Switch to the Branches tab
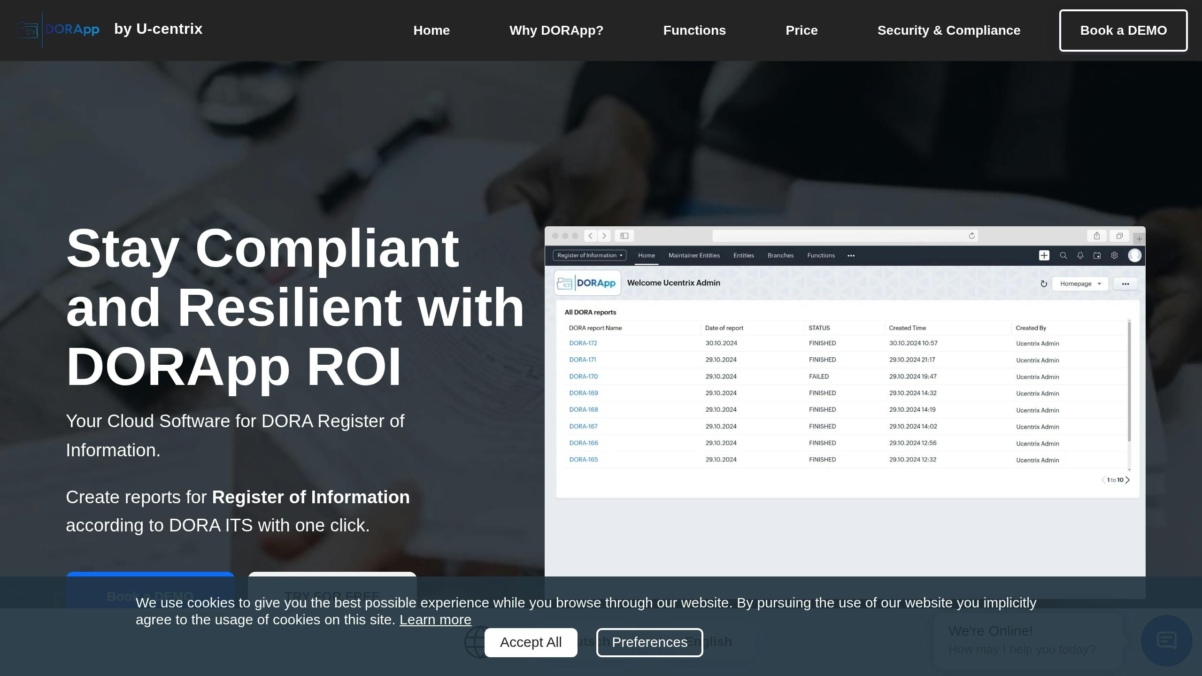The image size is (1202, 676). pos(780,255)
